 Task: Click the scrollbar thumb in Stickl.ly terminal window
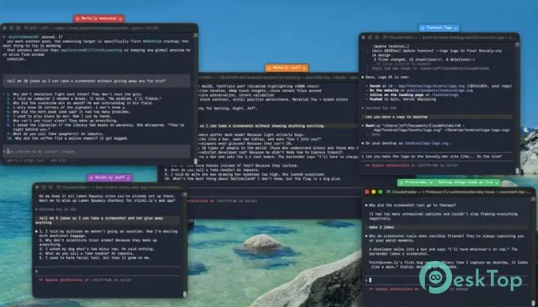(184, 294)
